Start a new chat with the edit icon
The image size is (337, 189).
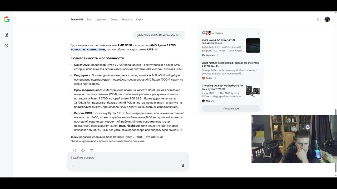click(x=6, y=35)
